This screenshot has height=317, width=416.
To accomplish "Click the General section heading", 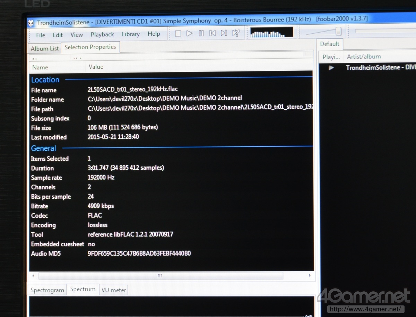I will coord(43,148).
